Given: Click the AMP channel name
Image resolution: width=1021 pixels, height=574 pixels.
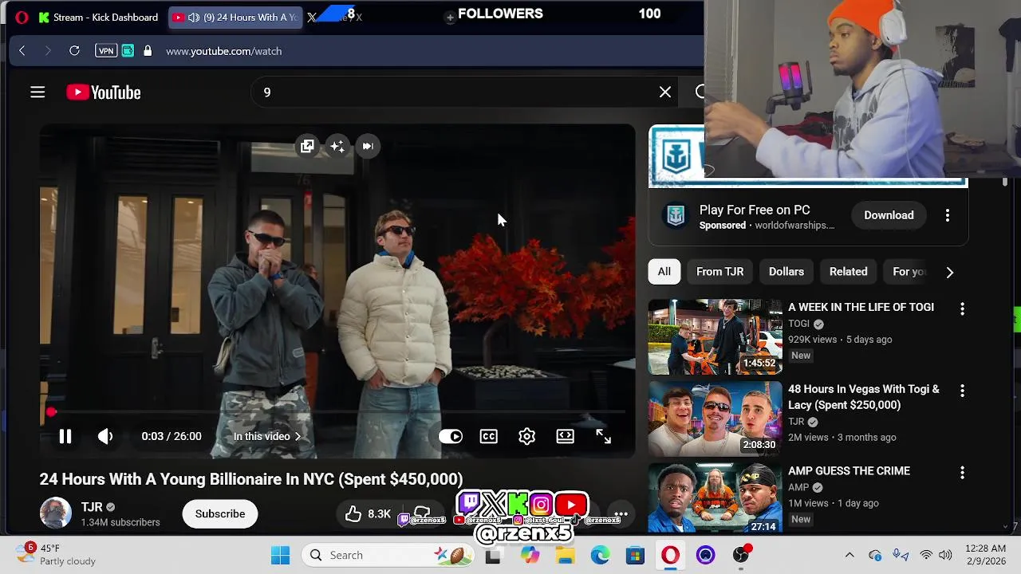Looking at the screenshot, I should (798, 487).
